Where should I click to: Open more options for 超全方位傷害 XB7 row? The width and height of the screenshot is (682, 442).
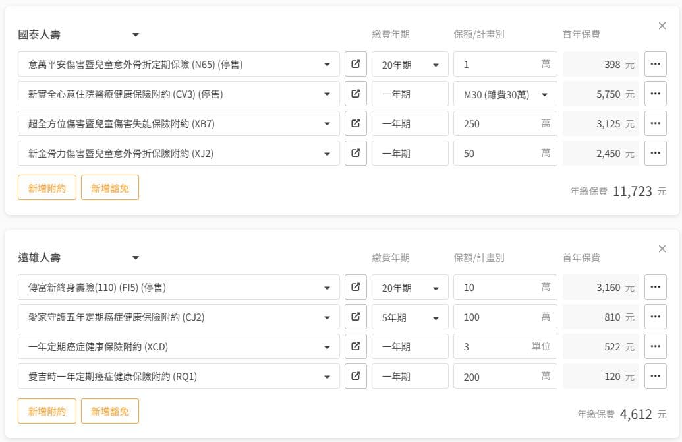coord(655,123)
